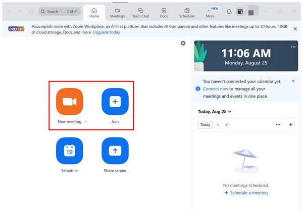Expand the New meeting options arrow
Screen dimensions: 303x213
[x=86, y=121]
